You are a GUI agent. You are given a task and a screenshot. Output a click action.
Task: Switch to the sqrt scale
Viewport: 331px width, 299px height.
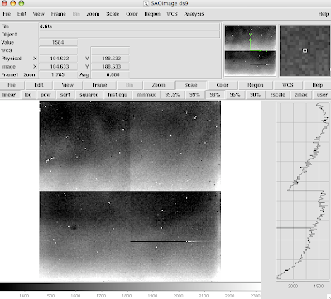coord(65,95)
